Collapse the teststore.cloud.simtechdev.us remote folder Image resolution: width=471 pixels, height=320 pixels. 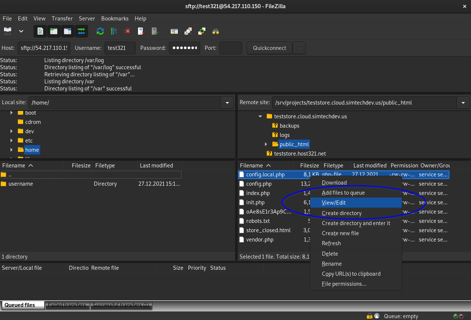pyautogui.click(x=260, y=116)
